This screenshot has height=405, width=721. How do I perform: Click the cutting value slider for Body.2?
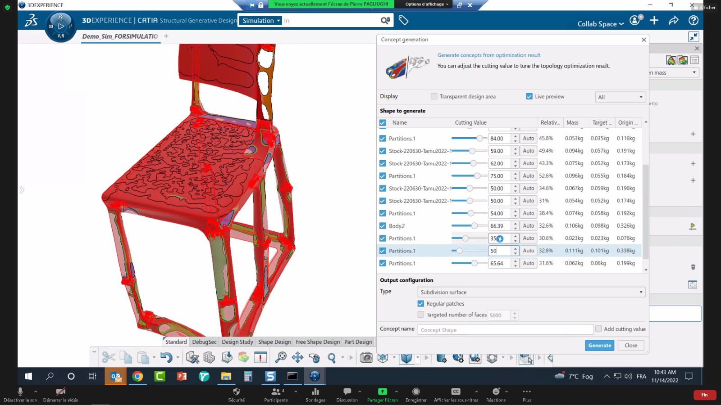(x=469, y=226)
